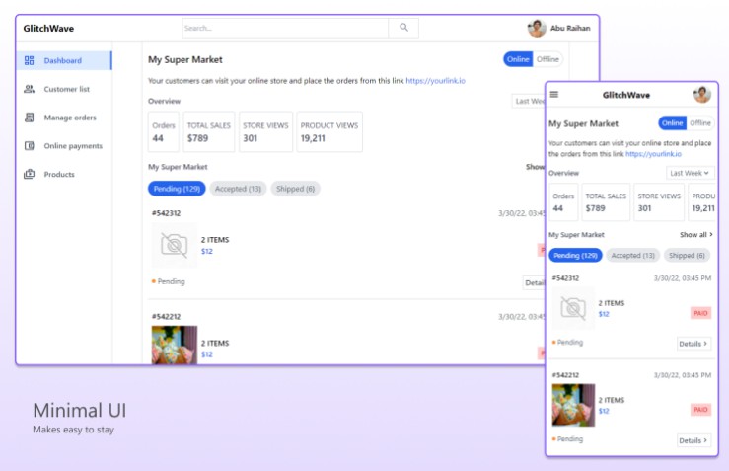Viewport: 729px width, 471px height.
Task: Click the magnifier search button
Action: (x=403, y=29)
